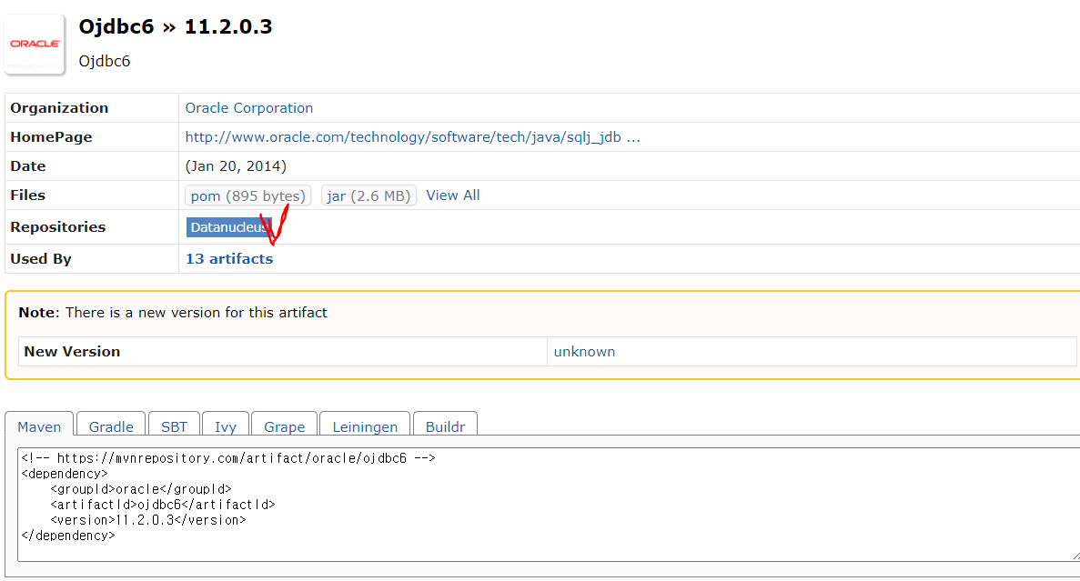This screenshot has height=581, width=1080.
Task: Click the Organization row label
Action: point(59,108)
